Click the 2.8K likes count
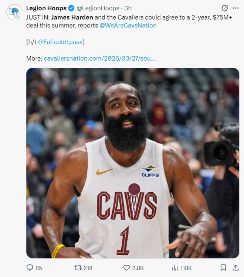The height and width of the screenshot is (277, 244). (138, 268)
